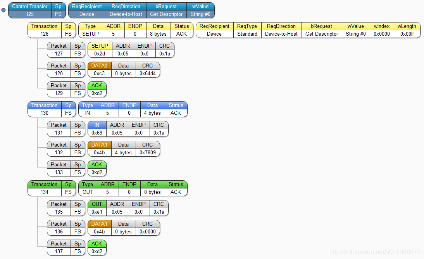The image size is (424, 259).
Task: Click the Type IN field of Transaction 130
Action: (88, 109)
